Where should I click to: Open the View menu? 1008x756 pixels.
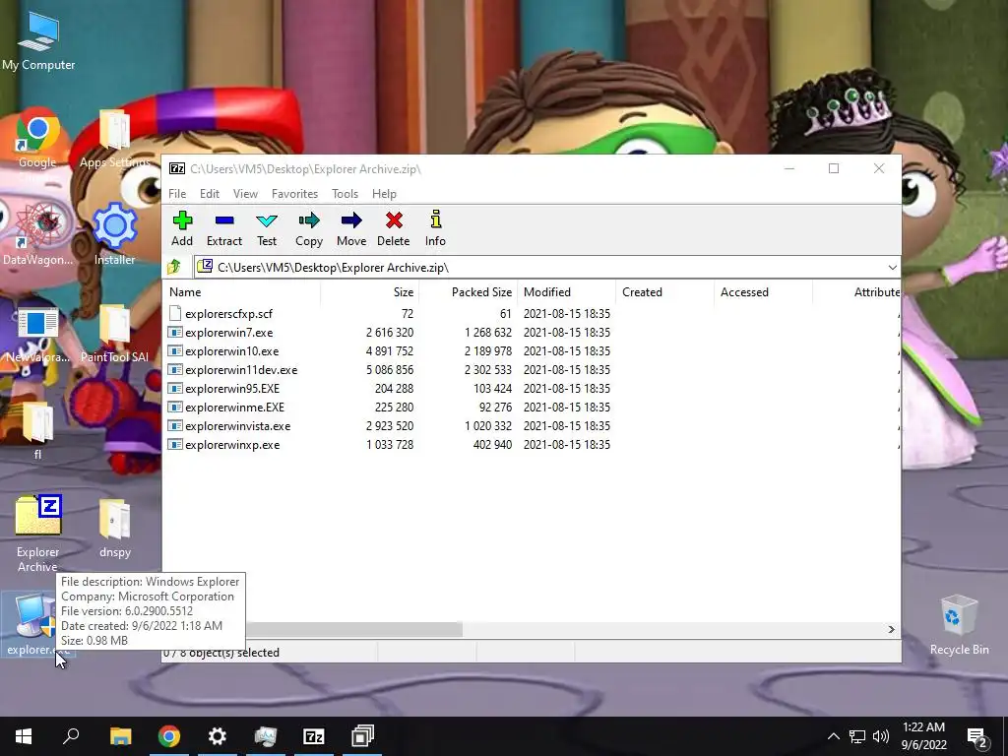(x=245, y=194)
